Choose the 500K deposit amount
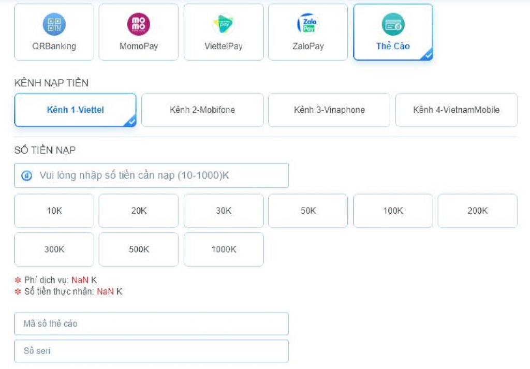The width and height of the screenshot is (530, 369). [139, 249]
